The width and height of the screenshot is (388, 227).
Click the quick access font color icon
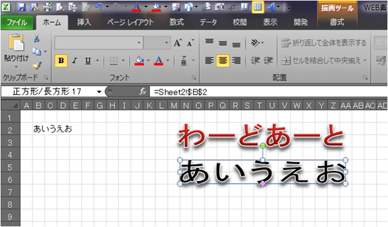pos(136,7)
